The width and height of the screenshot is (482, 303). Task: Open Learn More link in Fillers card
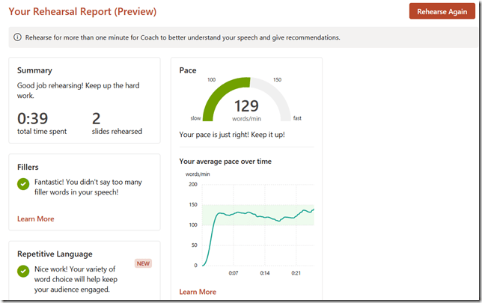35,219
